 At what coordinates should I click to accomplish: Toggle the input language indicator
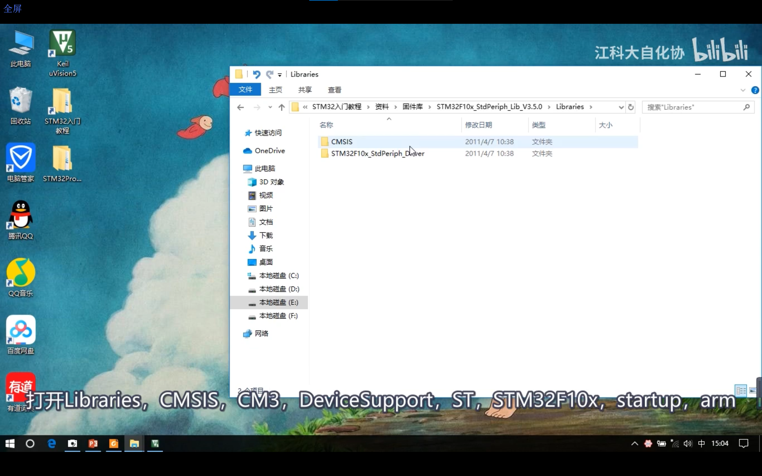[x=701, y=444]
